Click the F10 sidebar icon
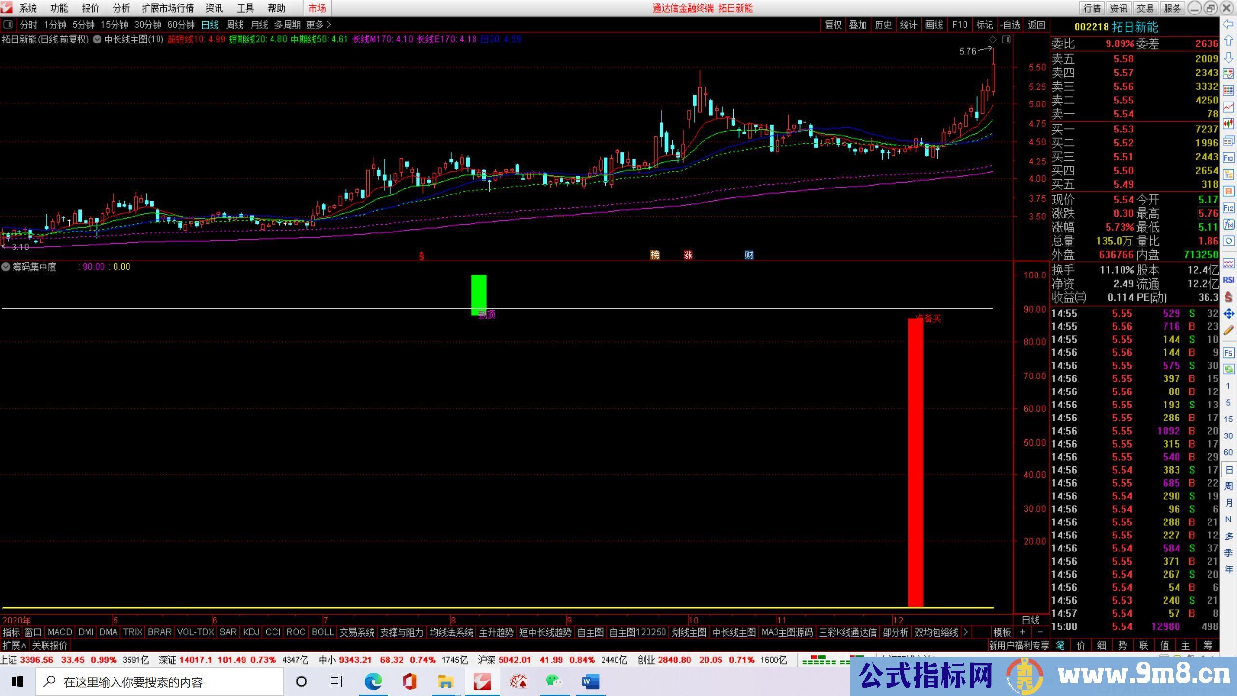Screen dimensions: 1237x696 click(1228, 158)
